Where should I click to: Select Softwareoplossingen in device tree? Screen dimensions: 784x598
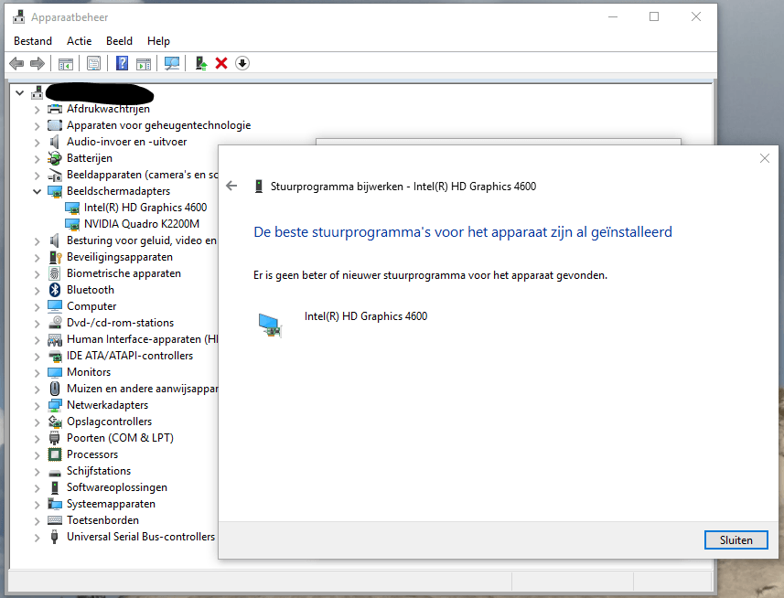coord(117,487)
